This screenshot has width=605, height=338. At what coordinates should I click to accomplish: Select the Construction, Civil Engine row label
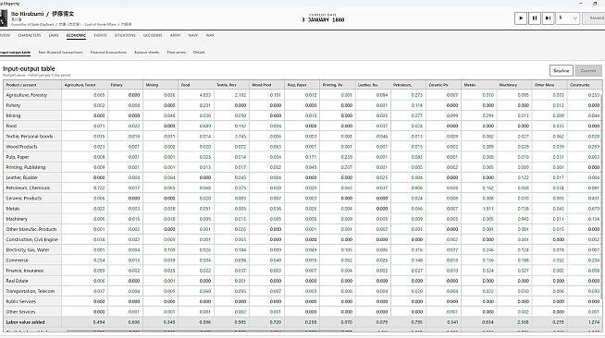pos(32,239)
